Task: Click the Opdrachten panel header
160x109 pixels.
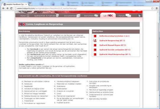Action: click(x=116, y=32)
